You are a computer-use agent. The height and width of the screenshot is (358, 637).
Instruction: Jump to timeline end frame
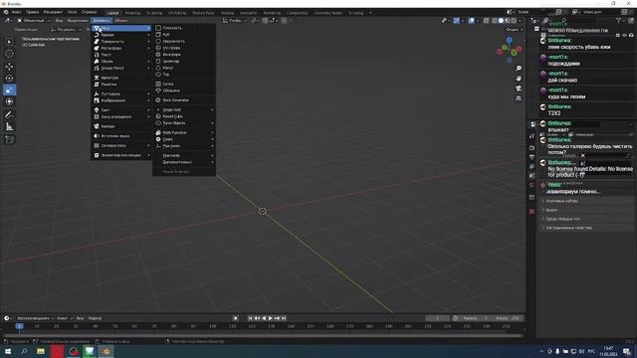(x=284, y=318)
